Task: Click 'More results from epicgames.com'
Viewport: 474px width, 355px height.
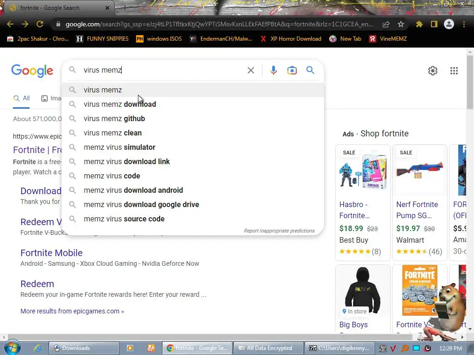Action: (x=72, y=311)
